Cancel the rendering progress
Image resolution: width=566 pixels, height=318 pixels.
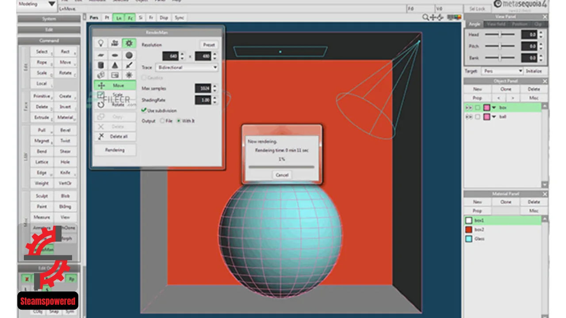[282, 175]
